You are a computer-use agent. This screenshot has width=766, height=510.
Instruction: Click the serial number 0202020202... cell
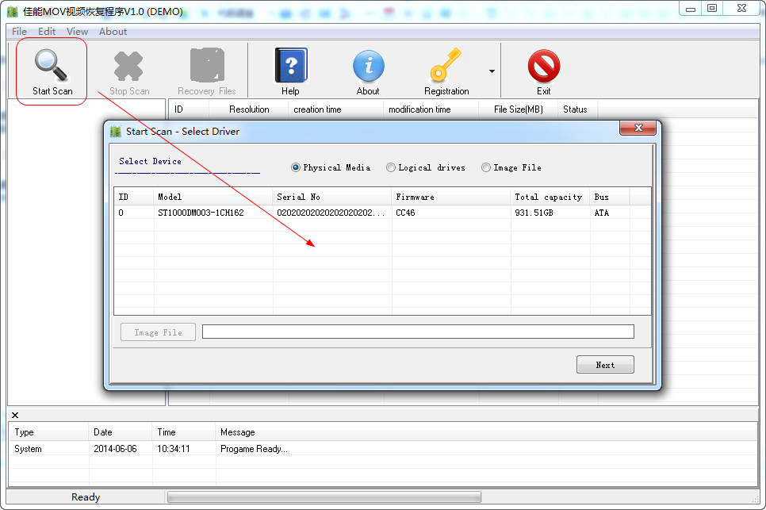[331, 213]
